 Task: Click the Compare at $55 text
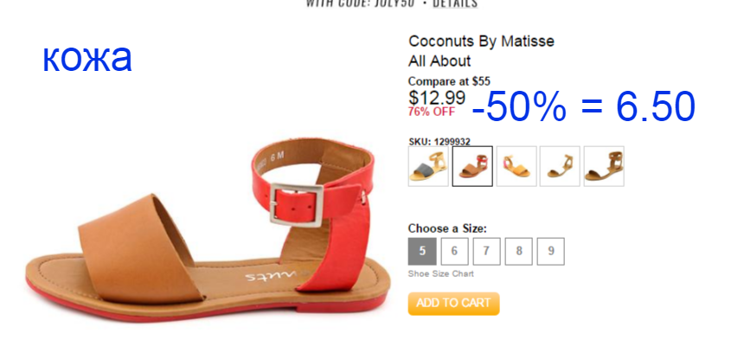449,81
